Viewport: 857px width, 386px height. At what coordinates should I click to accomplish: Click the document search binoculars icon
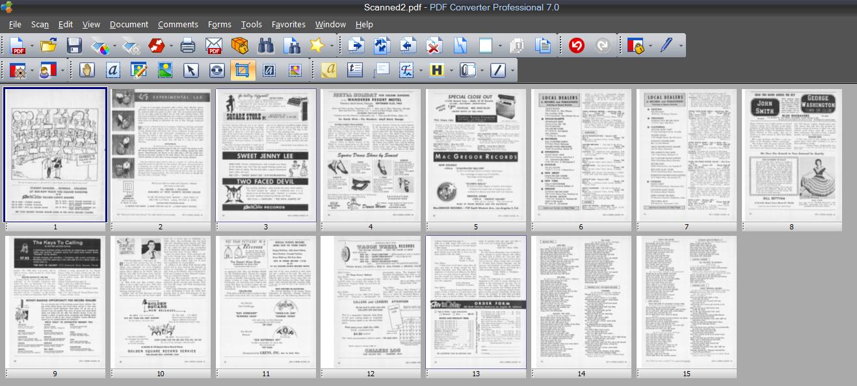(292, 45)
